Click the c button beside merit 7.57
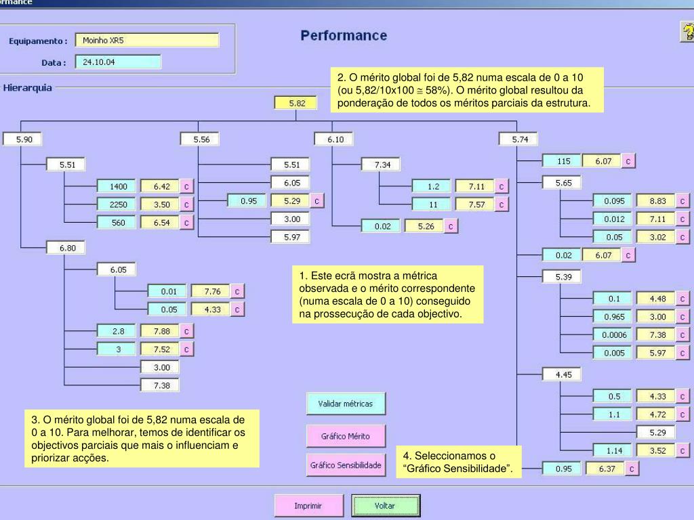Screen dimensions: 694x520 502,204
